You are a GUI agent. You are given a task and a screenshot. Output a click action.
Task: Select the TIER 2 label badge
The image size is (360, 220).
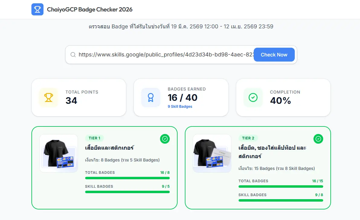coord(248,138)
